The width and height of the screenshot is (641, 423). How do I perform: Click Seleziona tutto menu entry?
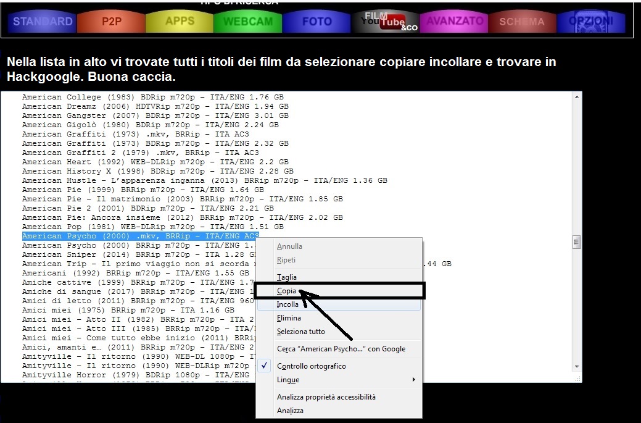pyautogui.click(x=339, y=332)
